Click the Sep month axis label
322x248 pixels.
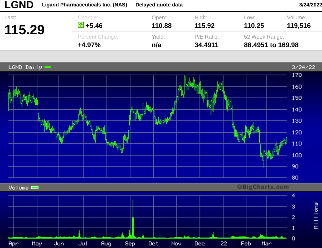point(130,244)
